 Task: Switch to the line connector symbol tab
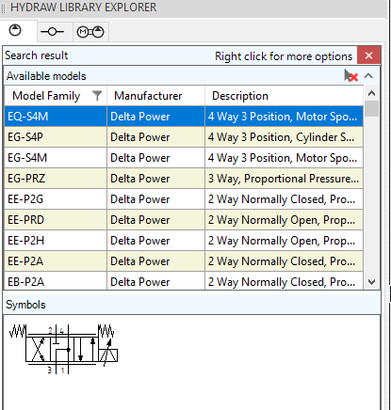coord(52,32)
